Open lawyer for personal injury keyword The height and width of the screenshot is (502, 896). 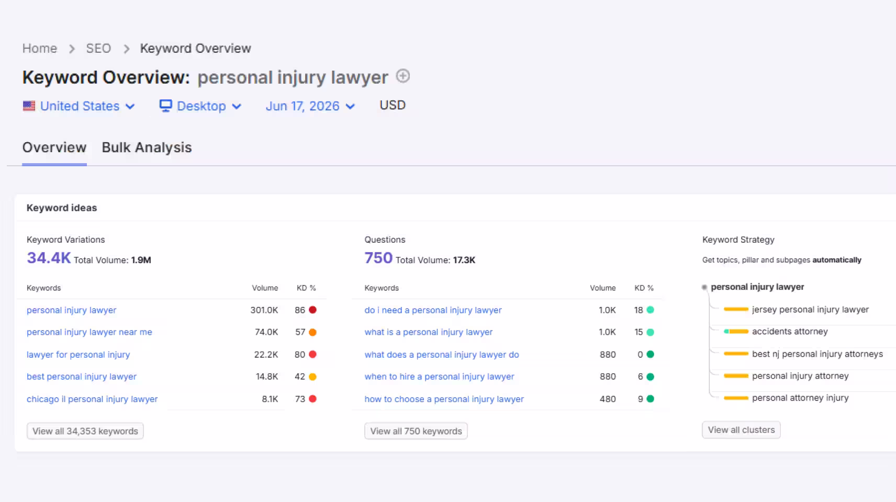point(79,355)
